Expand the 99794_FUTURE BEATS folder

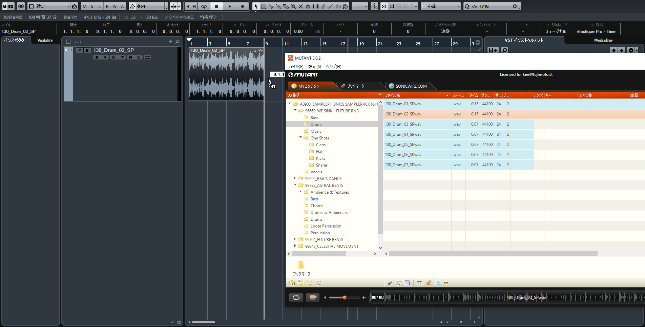click(x=295, y=239)
